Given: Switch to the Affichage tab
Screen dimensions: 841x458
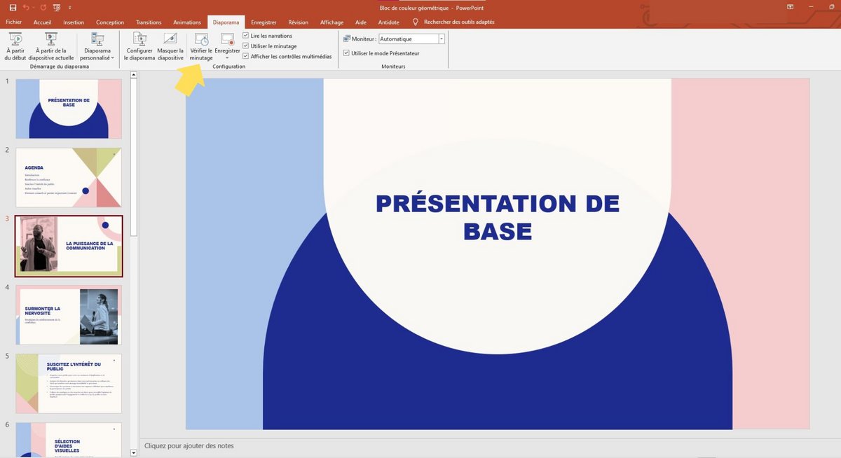Looking at the screenshot, I should (x=332, y=22).
